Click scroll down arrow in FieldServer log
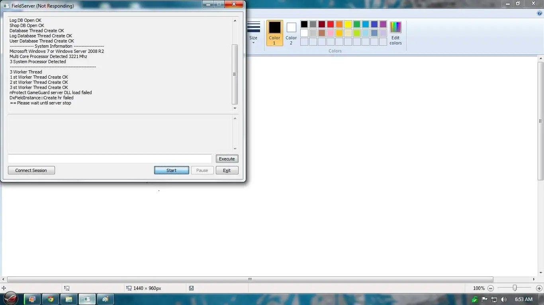The image size is (544, 305). tap(235, 108)
